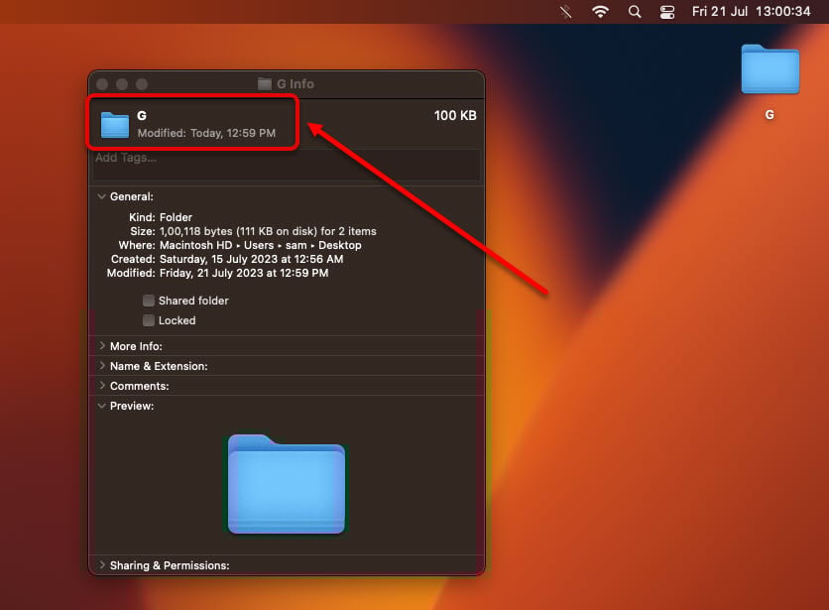Open Control Center icon in menu bar
This screenshot has height=610, width=829.
click(x=667, y=12)
